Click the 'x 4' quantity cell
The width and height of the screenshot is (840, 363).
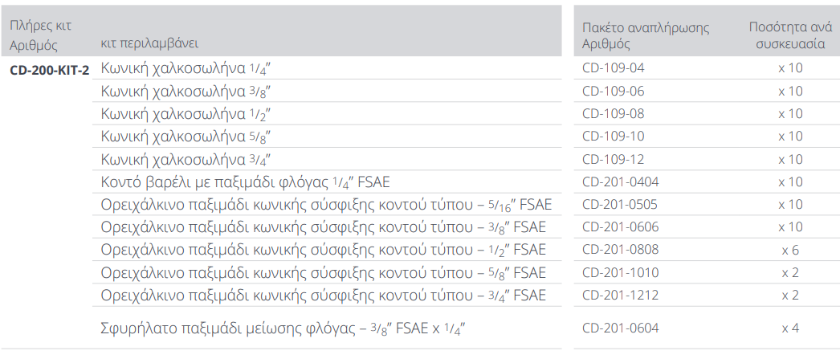click(x=790, y=328)
